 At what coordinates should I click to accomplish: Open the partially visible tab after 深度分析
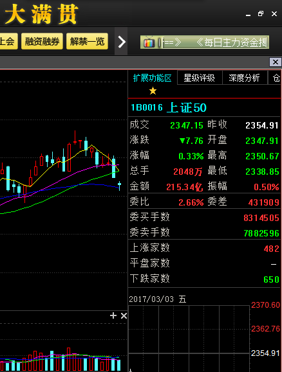(275, 78)
